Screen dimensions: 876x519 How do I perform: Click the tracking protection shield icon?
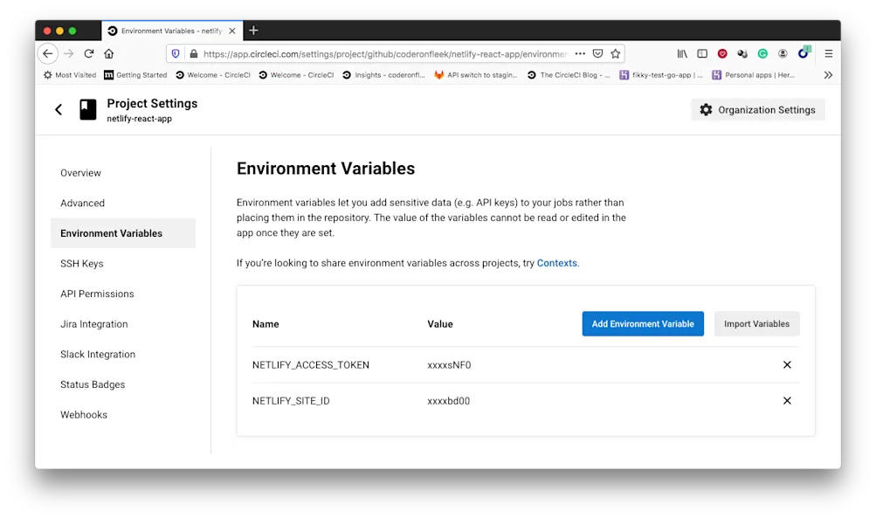click(x=176, y=53)
